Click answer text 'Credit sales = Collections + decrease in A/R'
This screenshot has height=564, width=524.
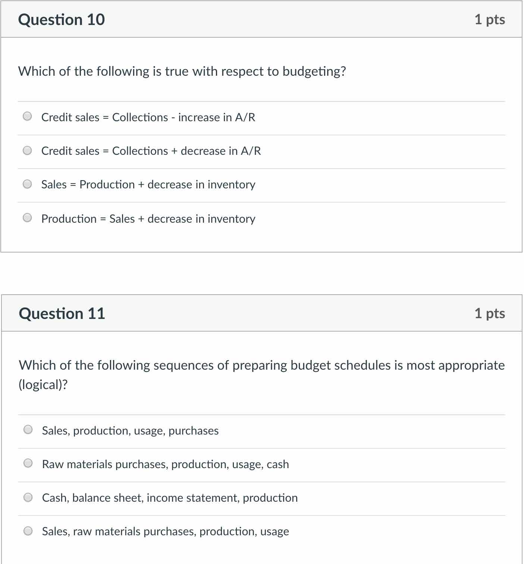click(x=151, y=151)
